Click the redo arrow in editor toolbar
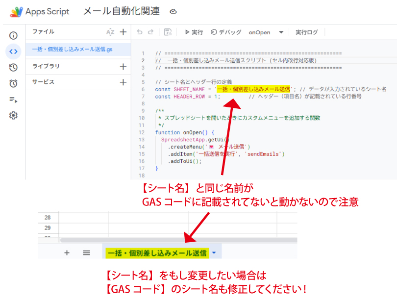This screenshot has width=397, height=303. pyautogui.click(x=151, y=32)
